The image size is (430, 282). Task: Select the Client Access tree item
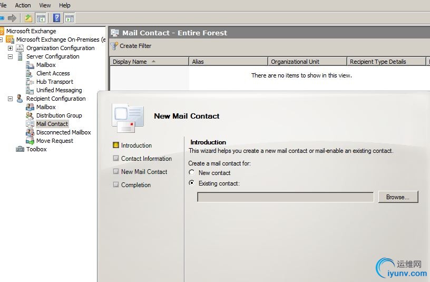coord(53,73)
